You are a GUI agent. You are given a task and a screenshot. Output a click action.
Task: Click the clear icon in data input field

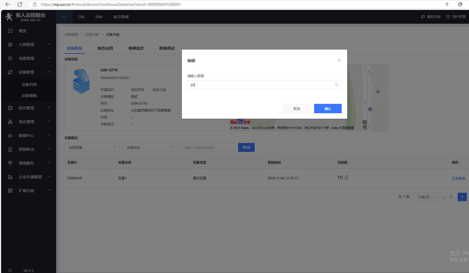337,85
